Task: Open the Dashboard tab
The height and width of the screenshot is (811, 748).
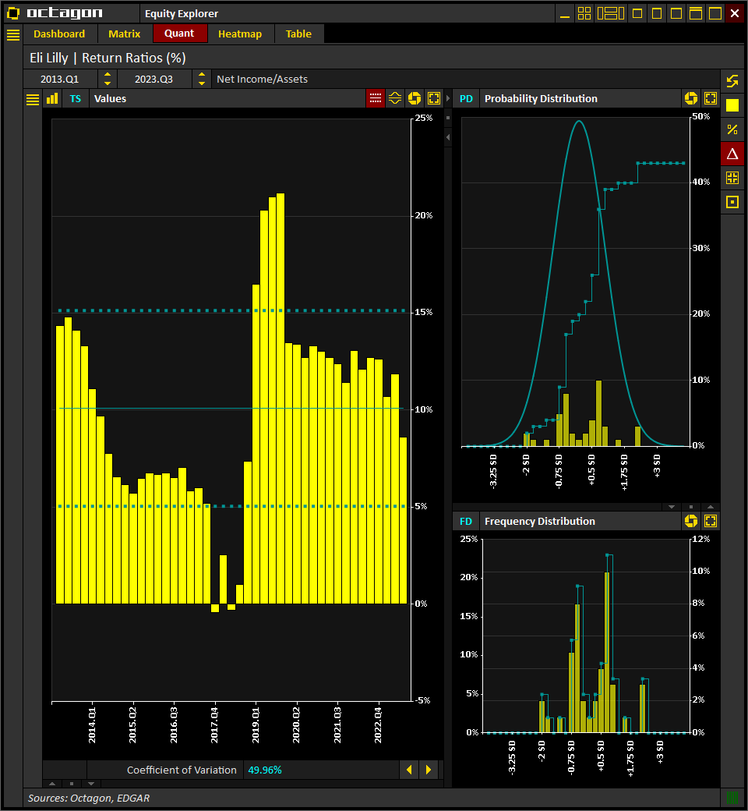Action: click(59, 34)
